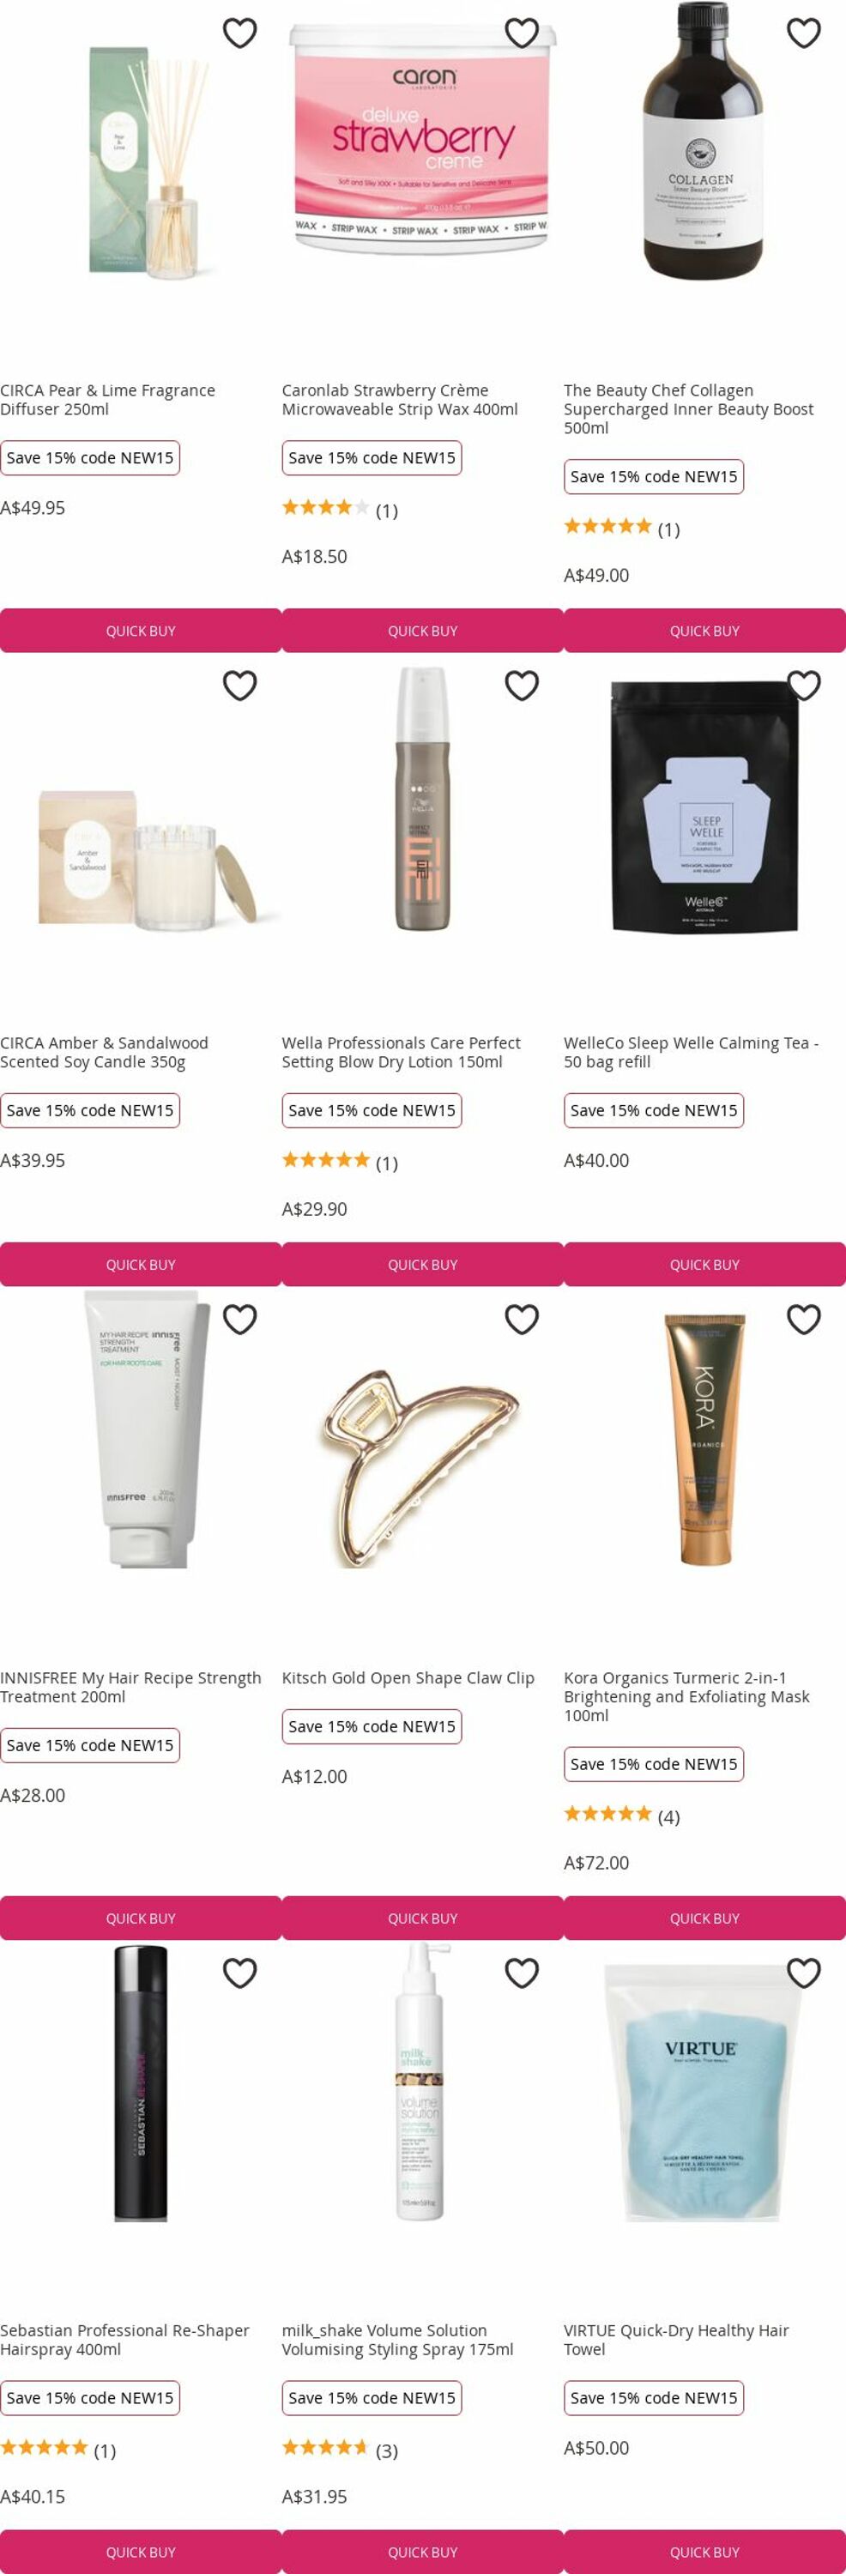The image size is (846, 2574).
Task: Click the Wella Blow Dry Lotion title
Action: (x=401, y=1052)
